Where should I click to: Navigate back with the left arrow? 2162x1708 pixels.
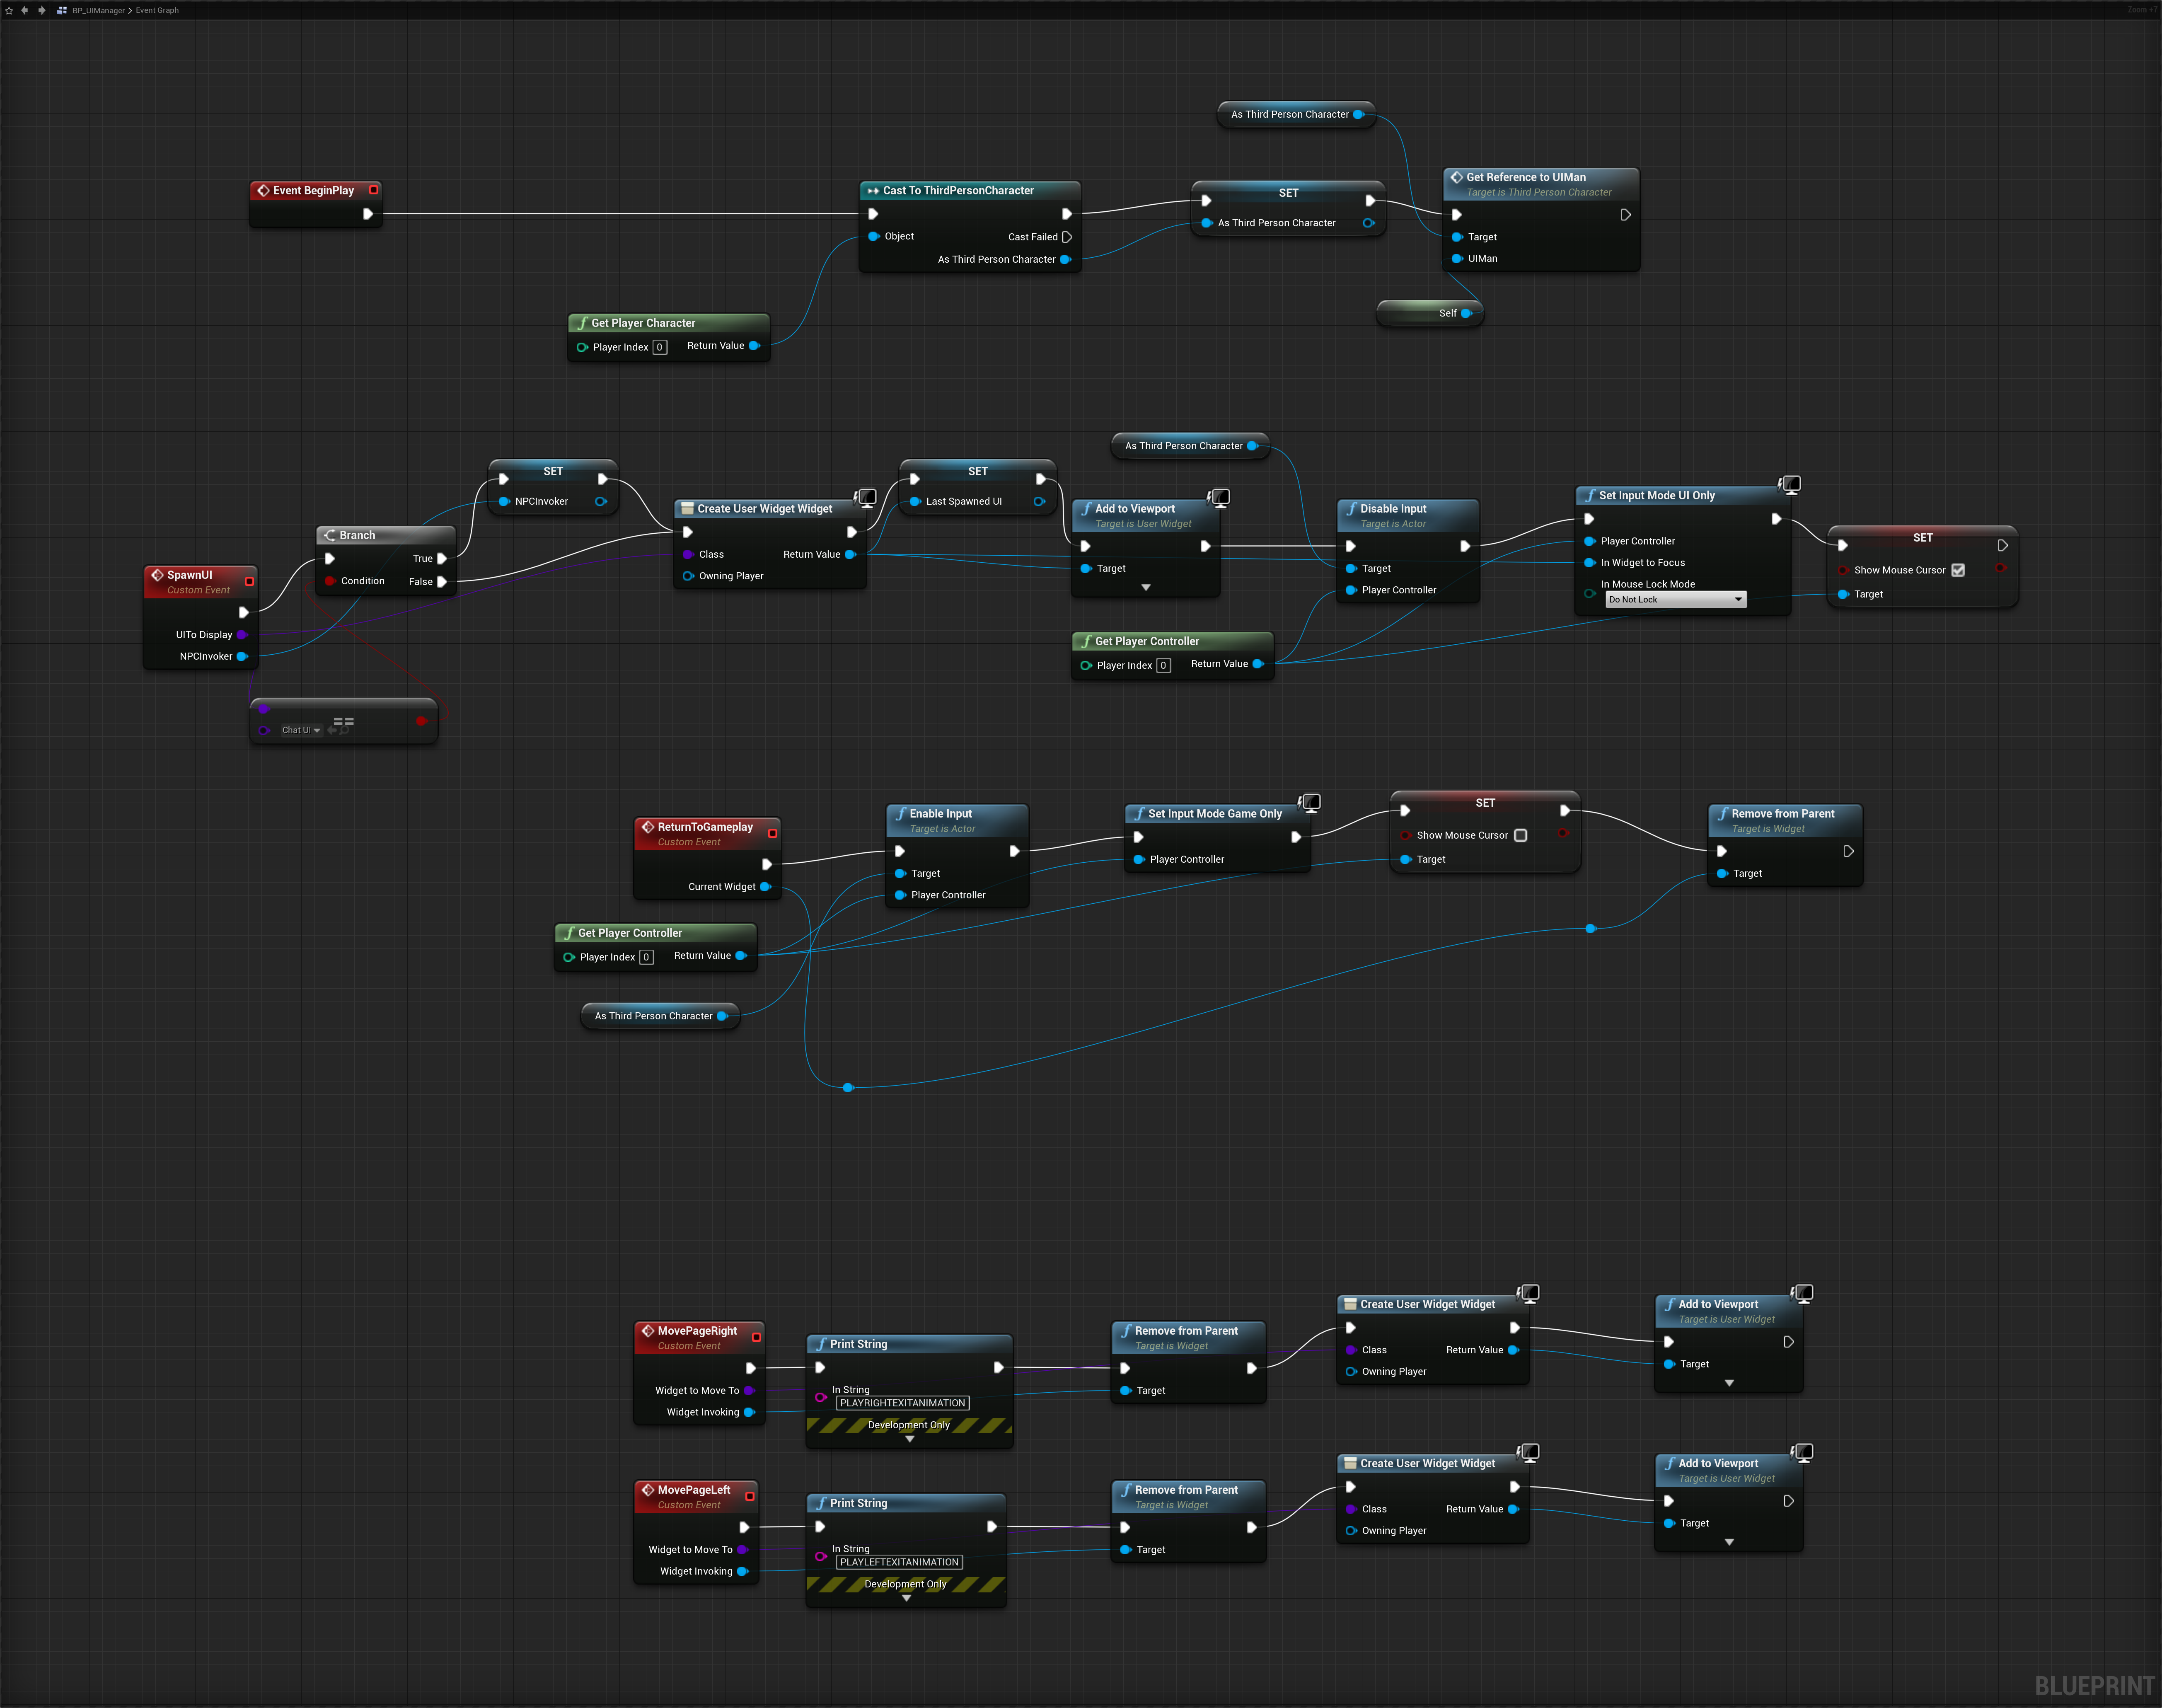[25, 10]
